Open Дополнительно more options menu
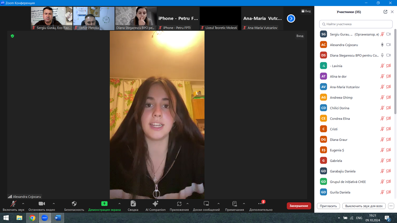397x223 pixels. (x=261, y=204)
